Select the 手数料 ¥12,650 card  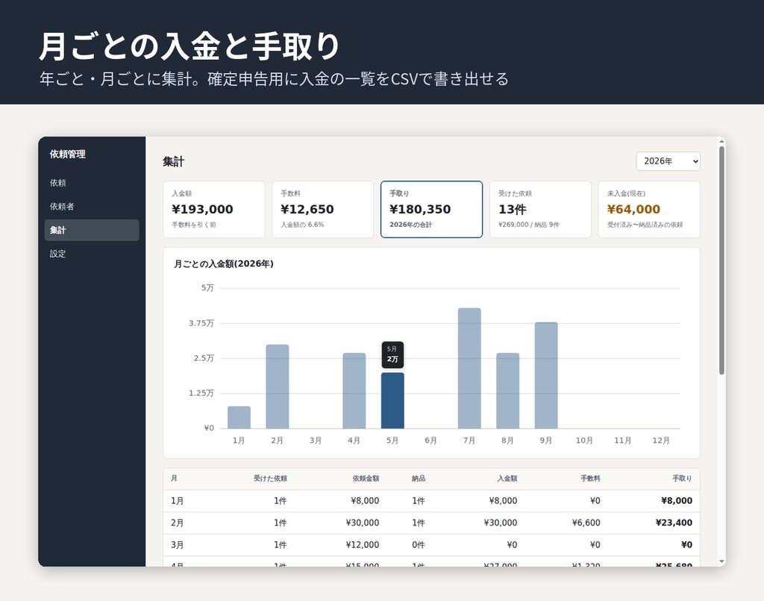[322, 210]
